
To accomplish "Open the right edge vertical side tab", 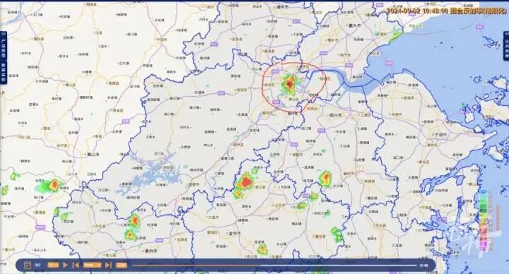I will [506, 45].
